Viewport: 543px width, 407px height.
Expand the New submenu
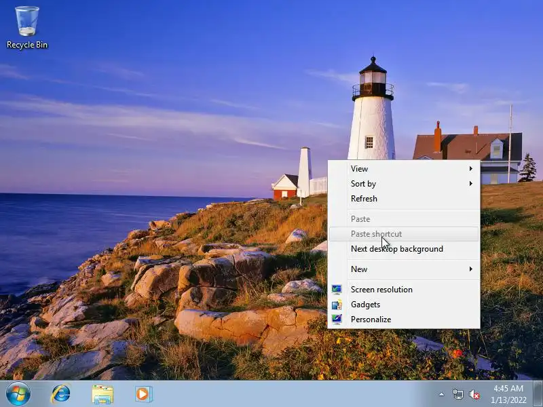click(404, 269)
